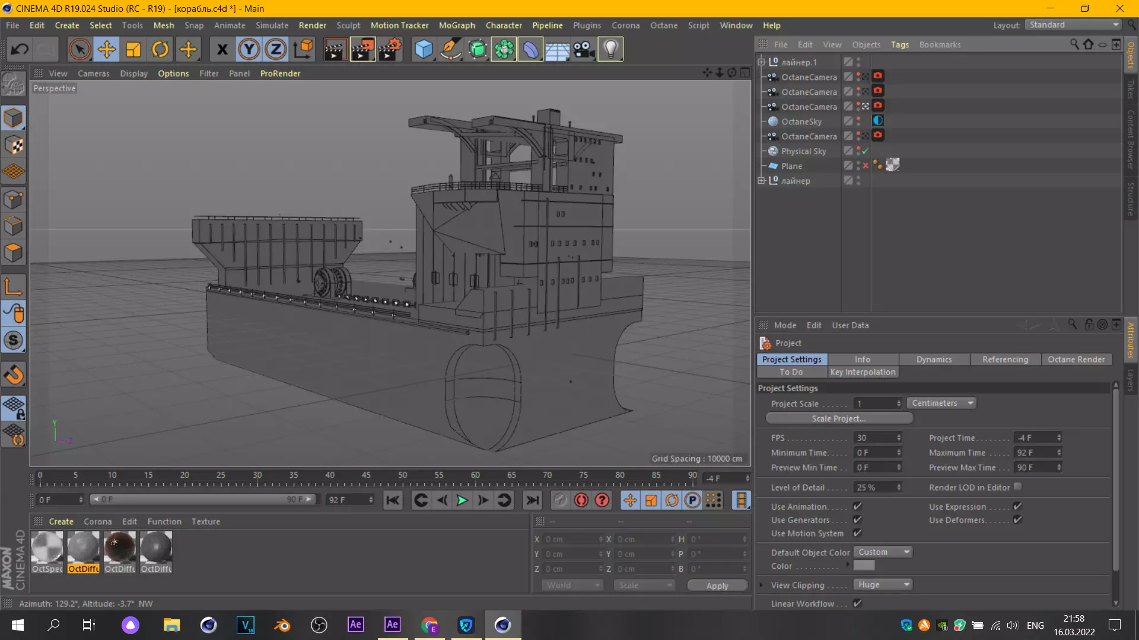Open viewport ProRender menu

pos(280,73)
